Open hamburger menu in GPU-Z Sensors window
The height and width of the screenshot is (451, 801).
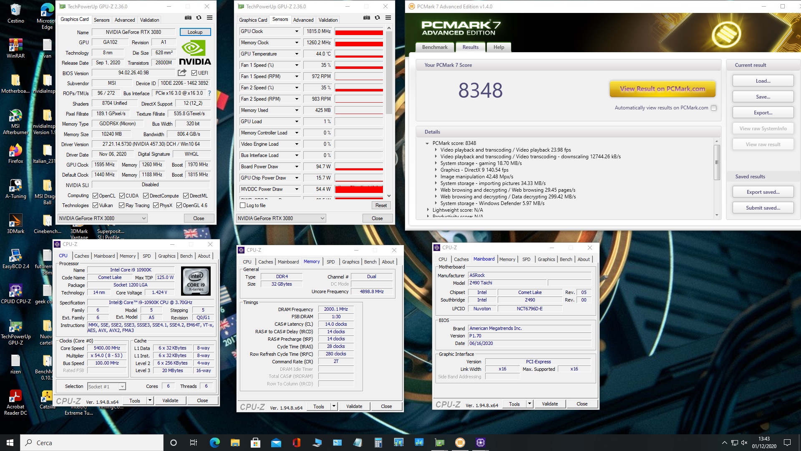pos(388,18)
